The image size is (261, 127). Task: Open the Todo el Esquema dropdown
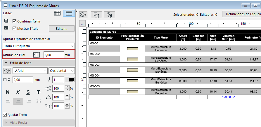(x=39, y=46)
